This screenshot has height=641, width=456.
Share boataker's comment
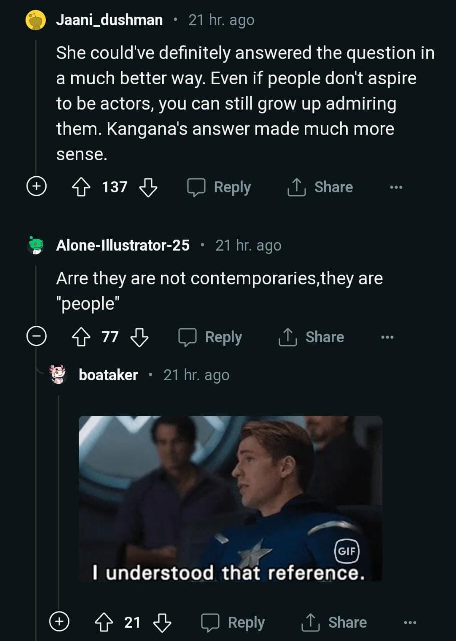pos(334,622)
